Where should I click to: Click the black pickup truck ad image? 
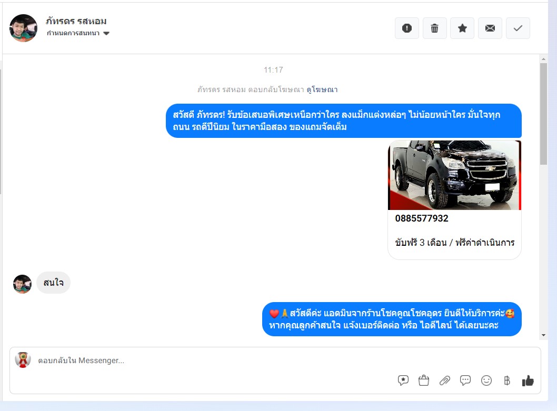[x=454, y=175]
